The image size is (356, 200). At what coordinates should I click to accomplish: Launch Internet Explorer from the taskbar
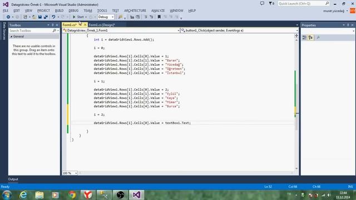point(23,195)
